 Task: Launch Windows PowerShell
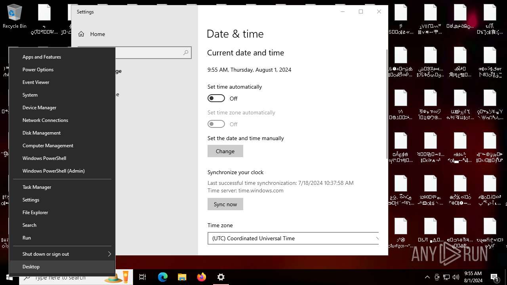(62, 158)
